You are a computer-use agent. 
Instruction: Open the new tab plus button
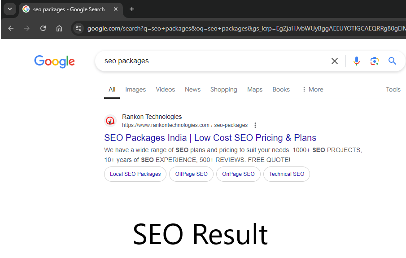coord(131,9)
